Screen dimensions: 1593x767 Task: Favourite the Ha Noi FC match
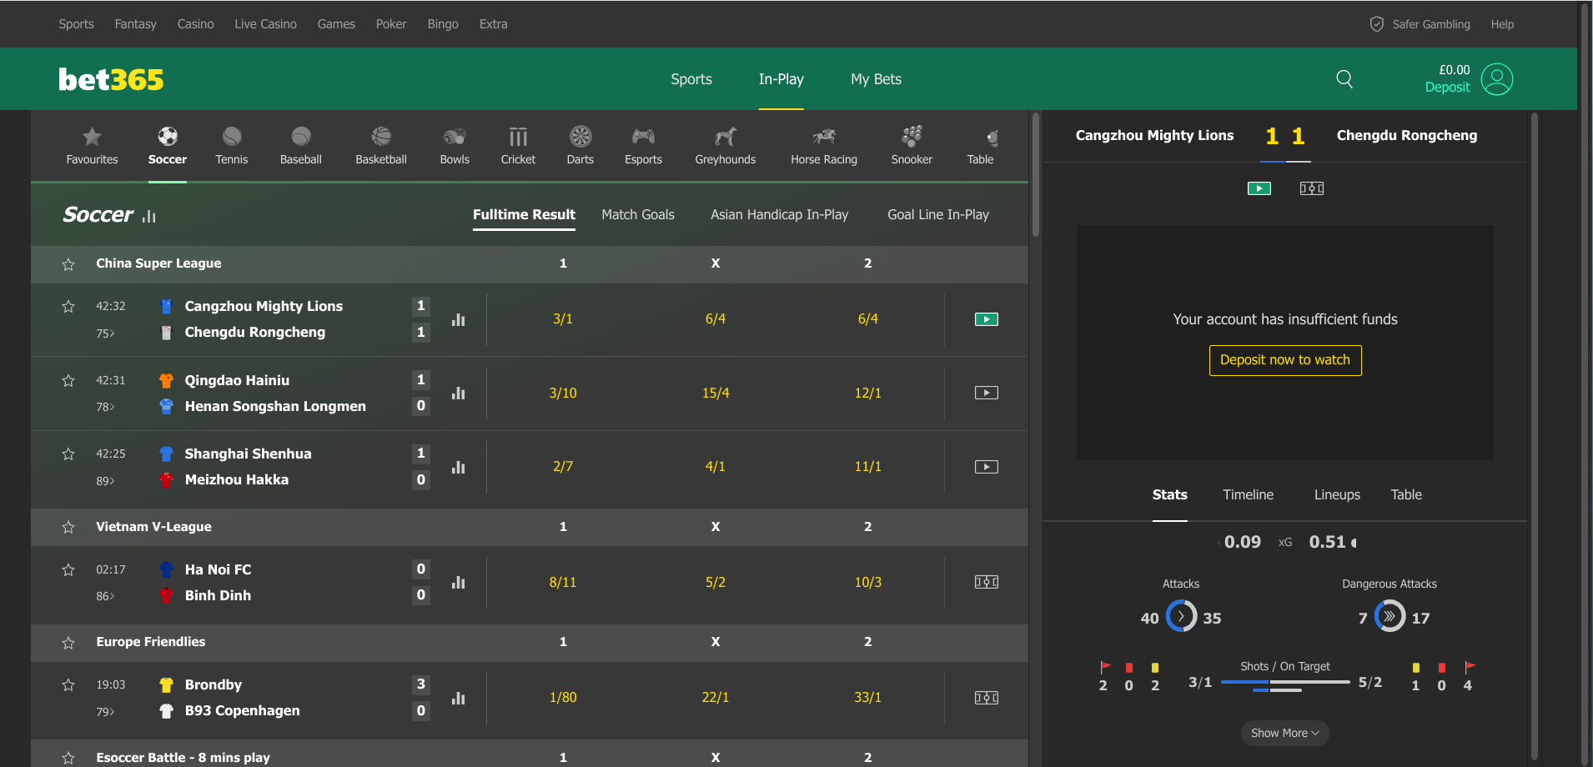(x=68, y=569)
